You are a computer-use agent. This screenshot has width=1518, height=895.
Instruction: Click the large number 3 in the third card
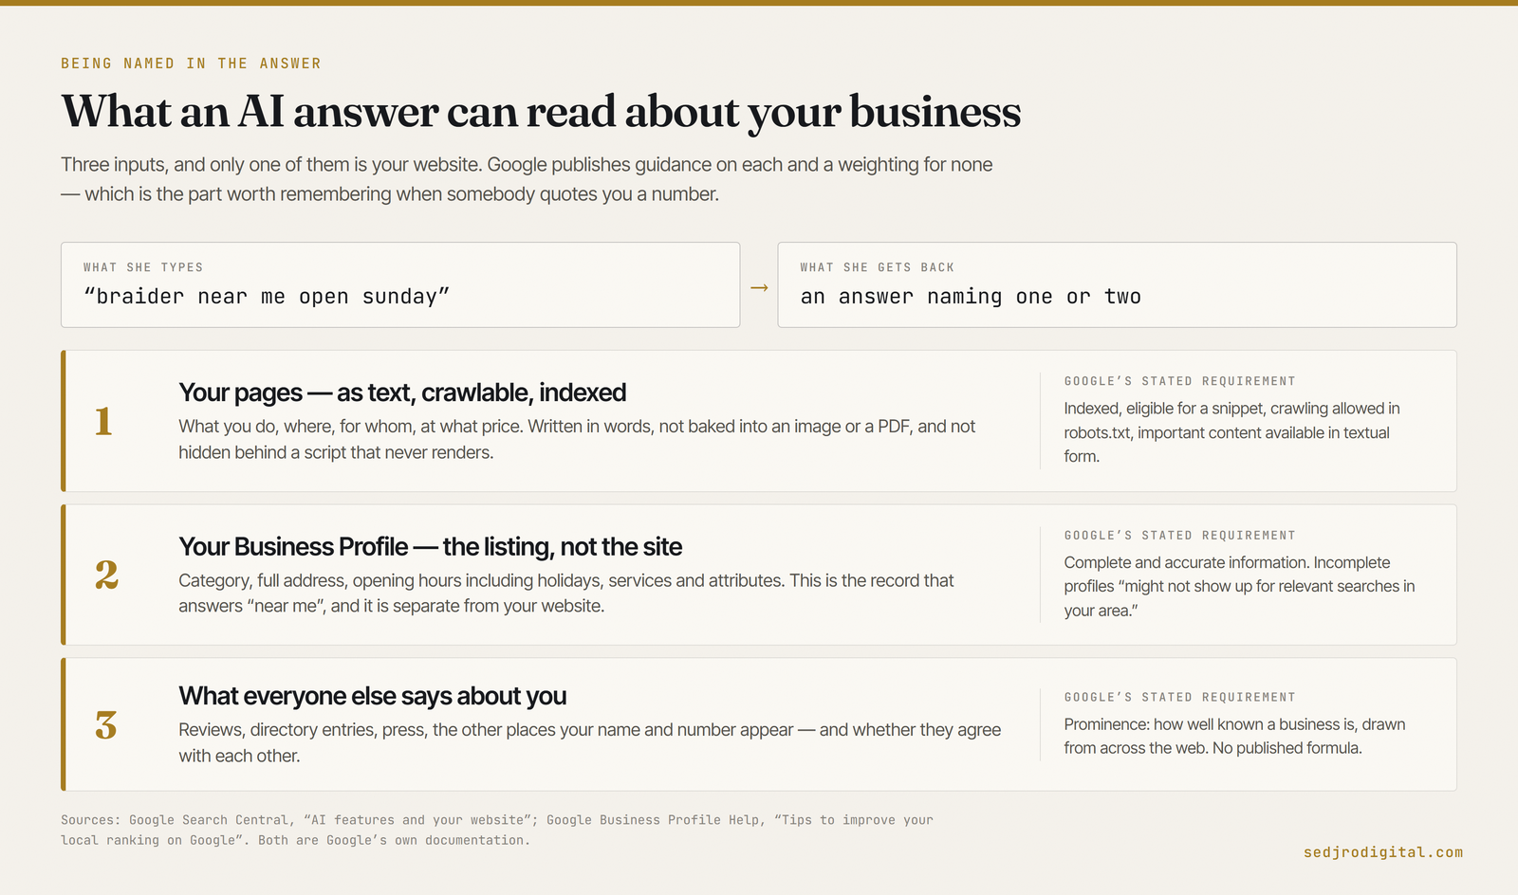point(106,725)
